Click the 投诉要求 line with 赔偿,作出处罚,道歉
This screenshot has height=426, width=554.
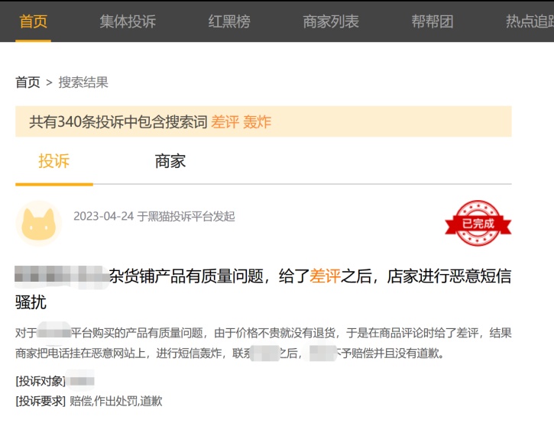[89, 401]
